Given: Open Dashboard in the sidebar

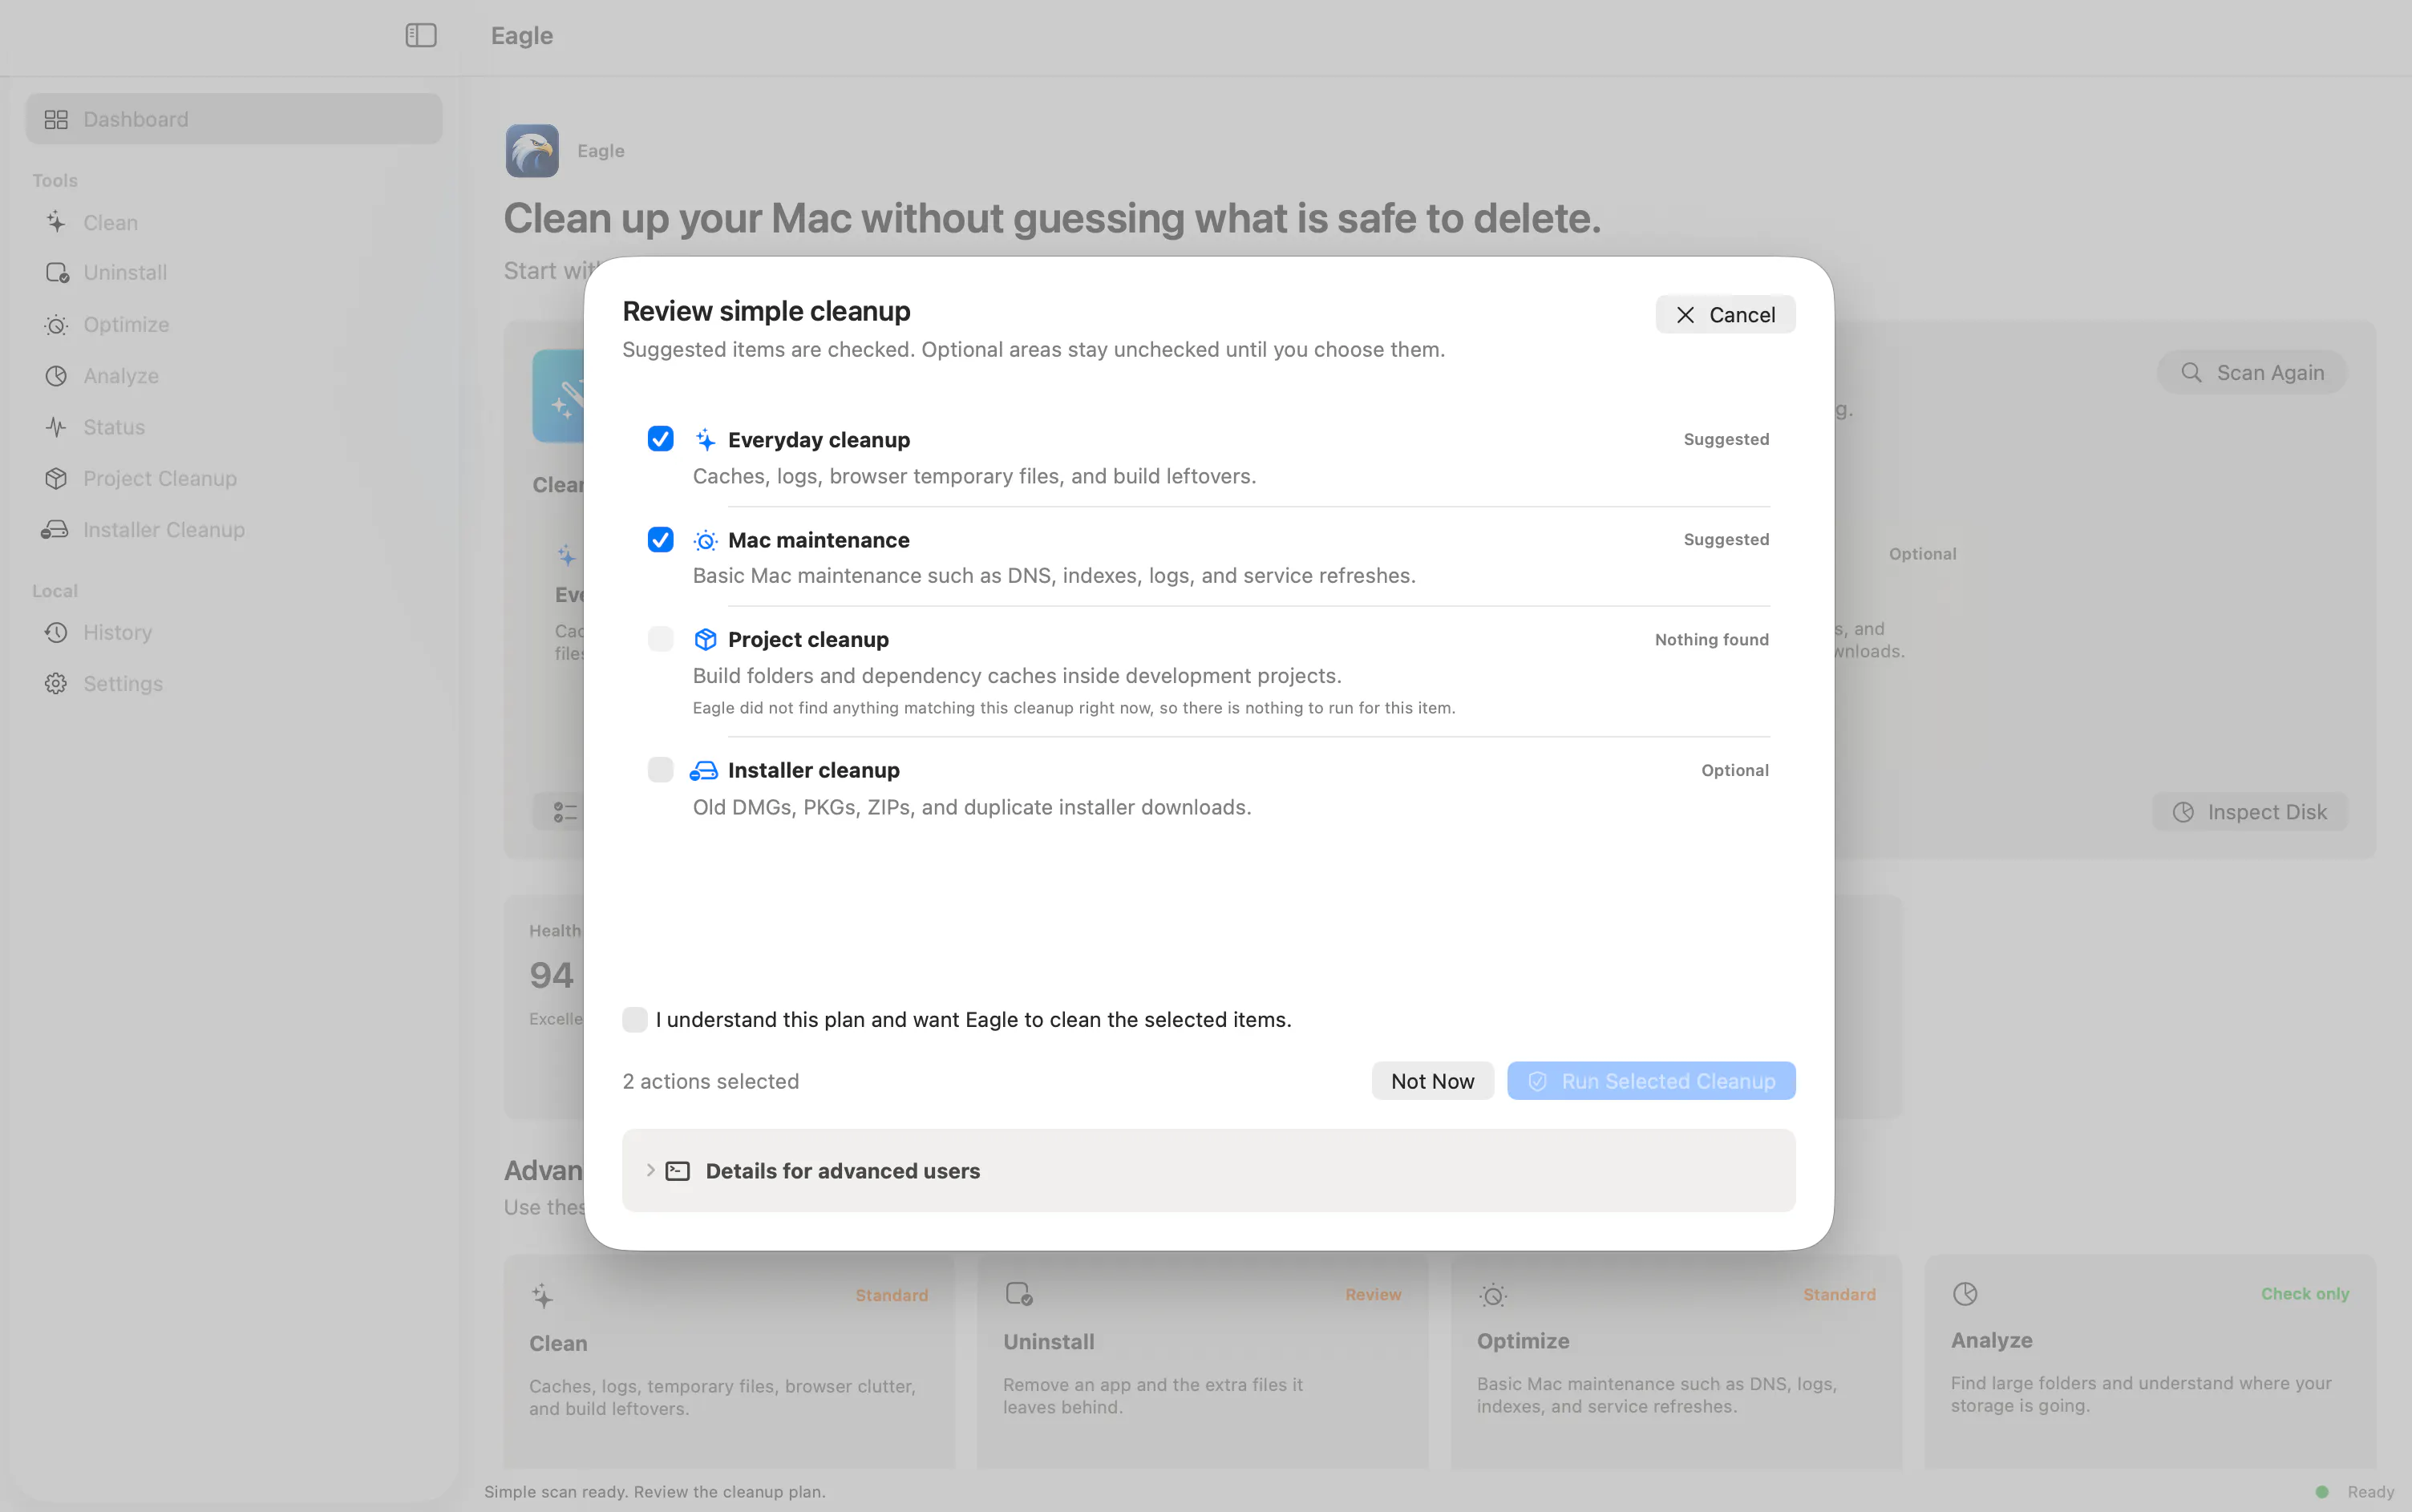Looking at the screenshot, I should [234, 119].
